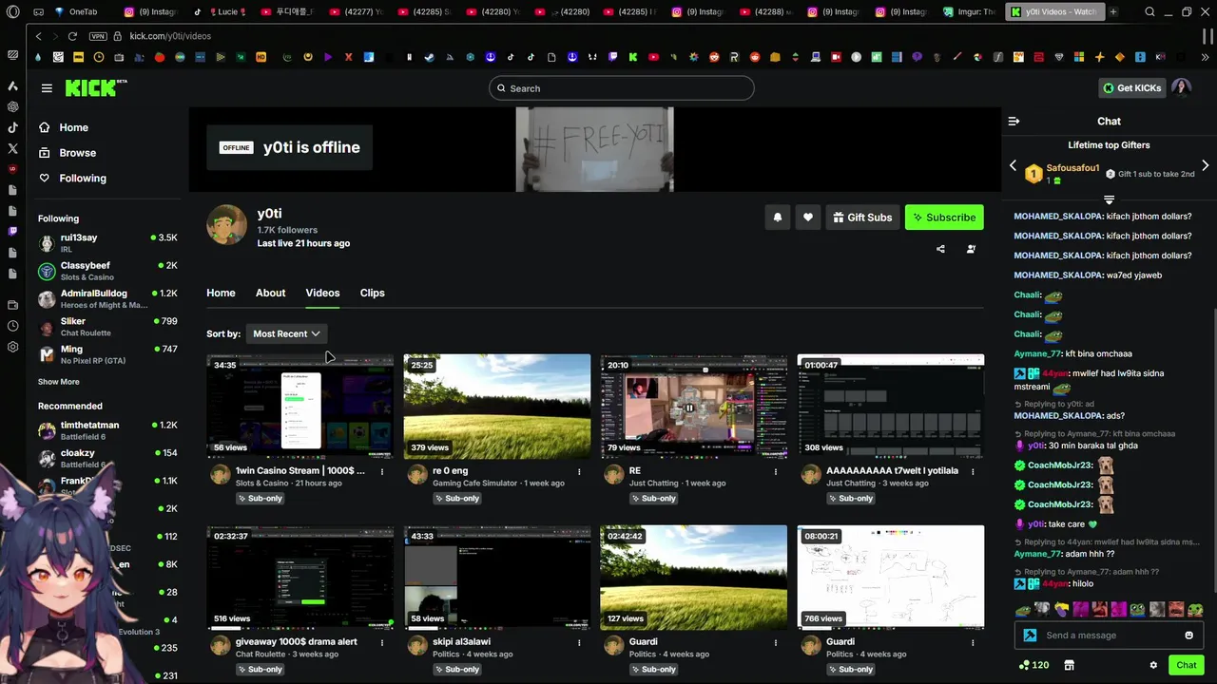Go to next top gifter
The height and width of the screenshot is (684, 1217).
(1205, 166)
